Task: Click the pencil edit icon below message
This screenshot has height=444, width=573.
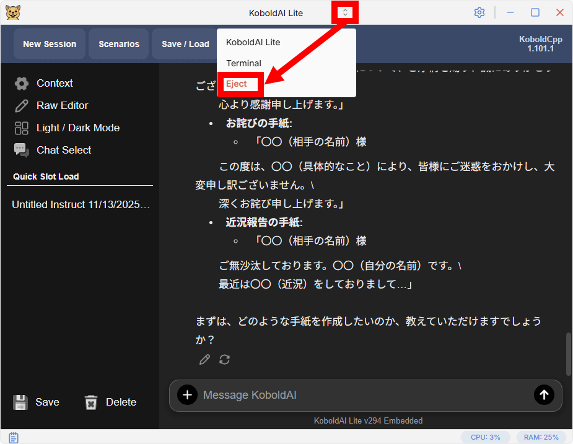Action: 204,360
